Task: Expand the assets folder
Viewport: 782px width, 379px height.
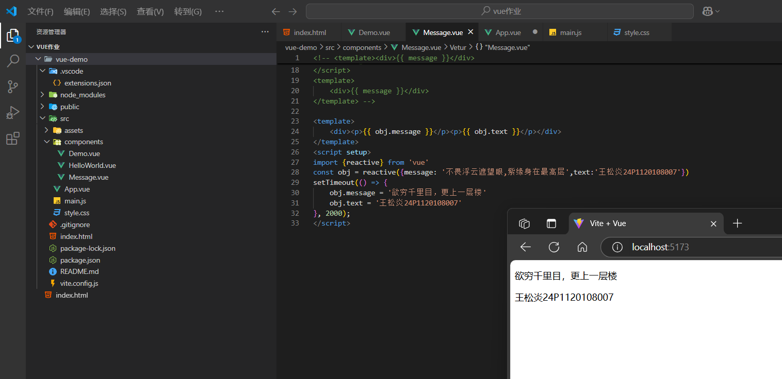Action: pos(47,130)
